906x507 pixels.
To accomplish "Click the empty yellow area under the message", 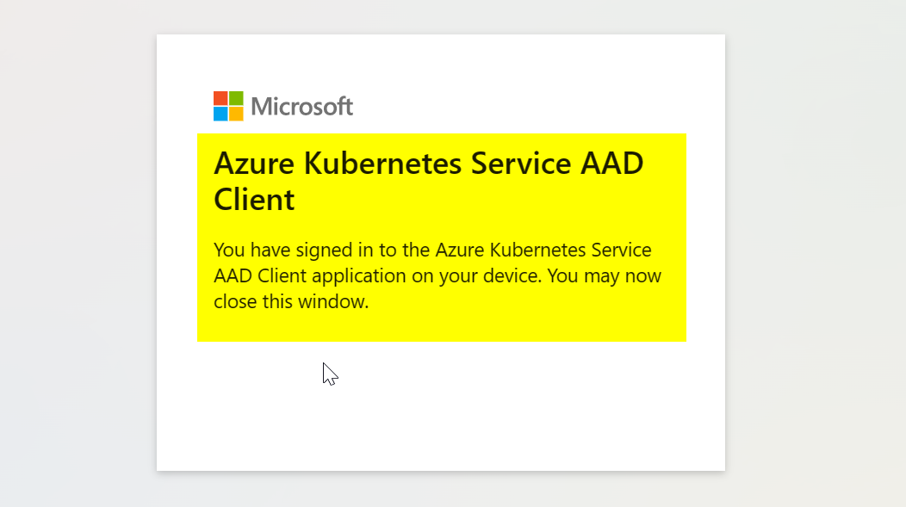I will (442, 327).
